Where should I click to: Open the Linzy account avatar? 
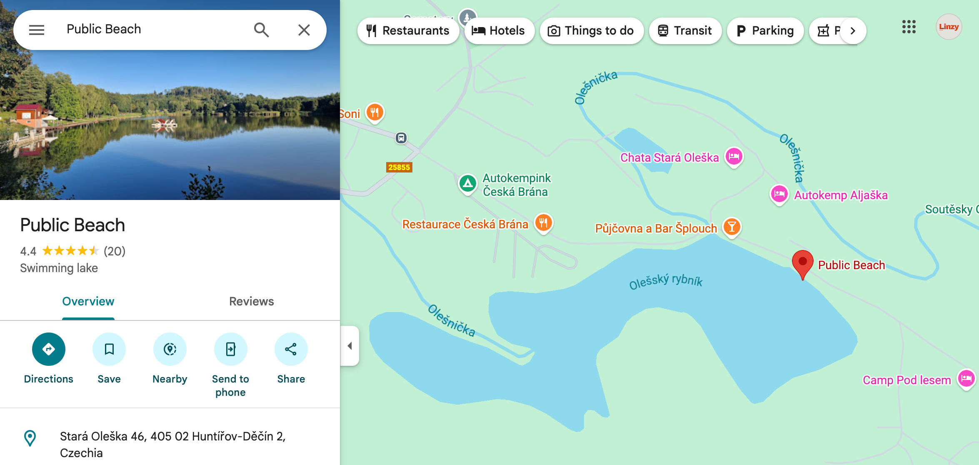click(x=949, y=27)
